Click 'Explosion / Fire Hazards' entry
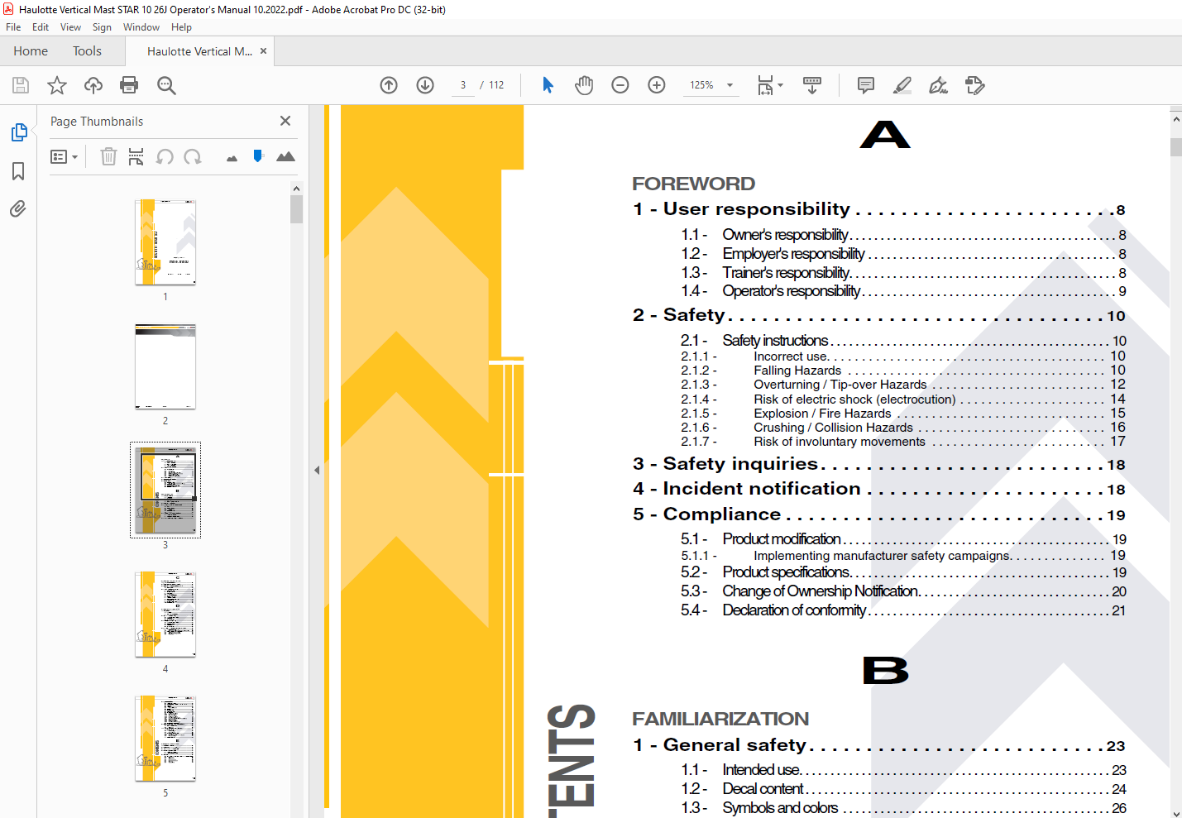This screenshot has height=818, width=1182. (903, 414)
